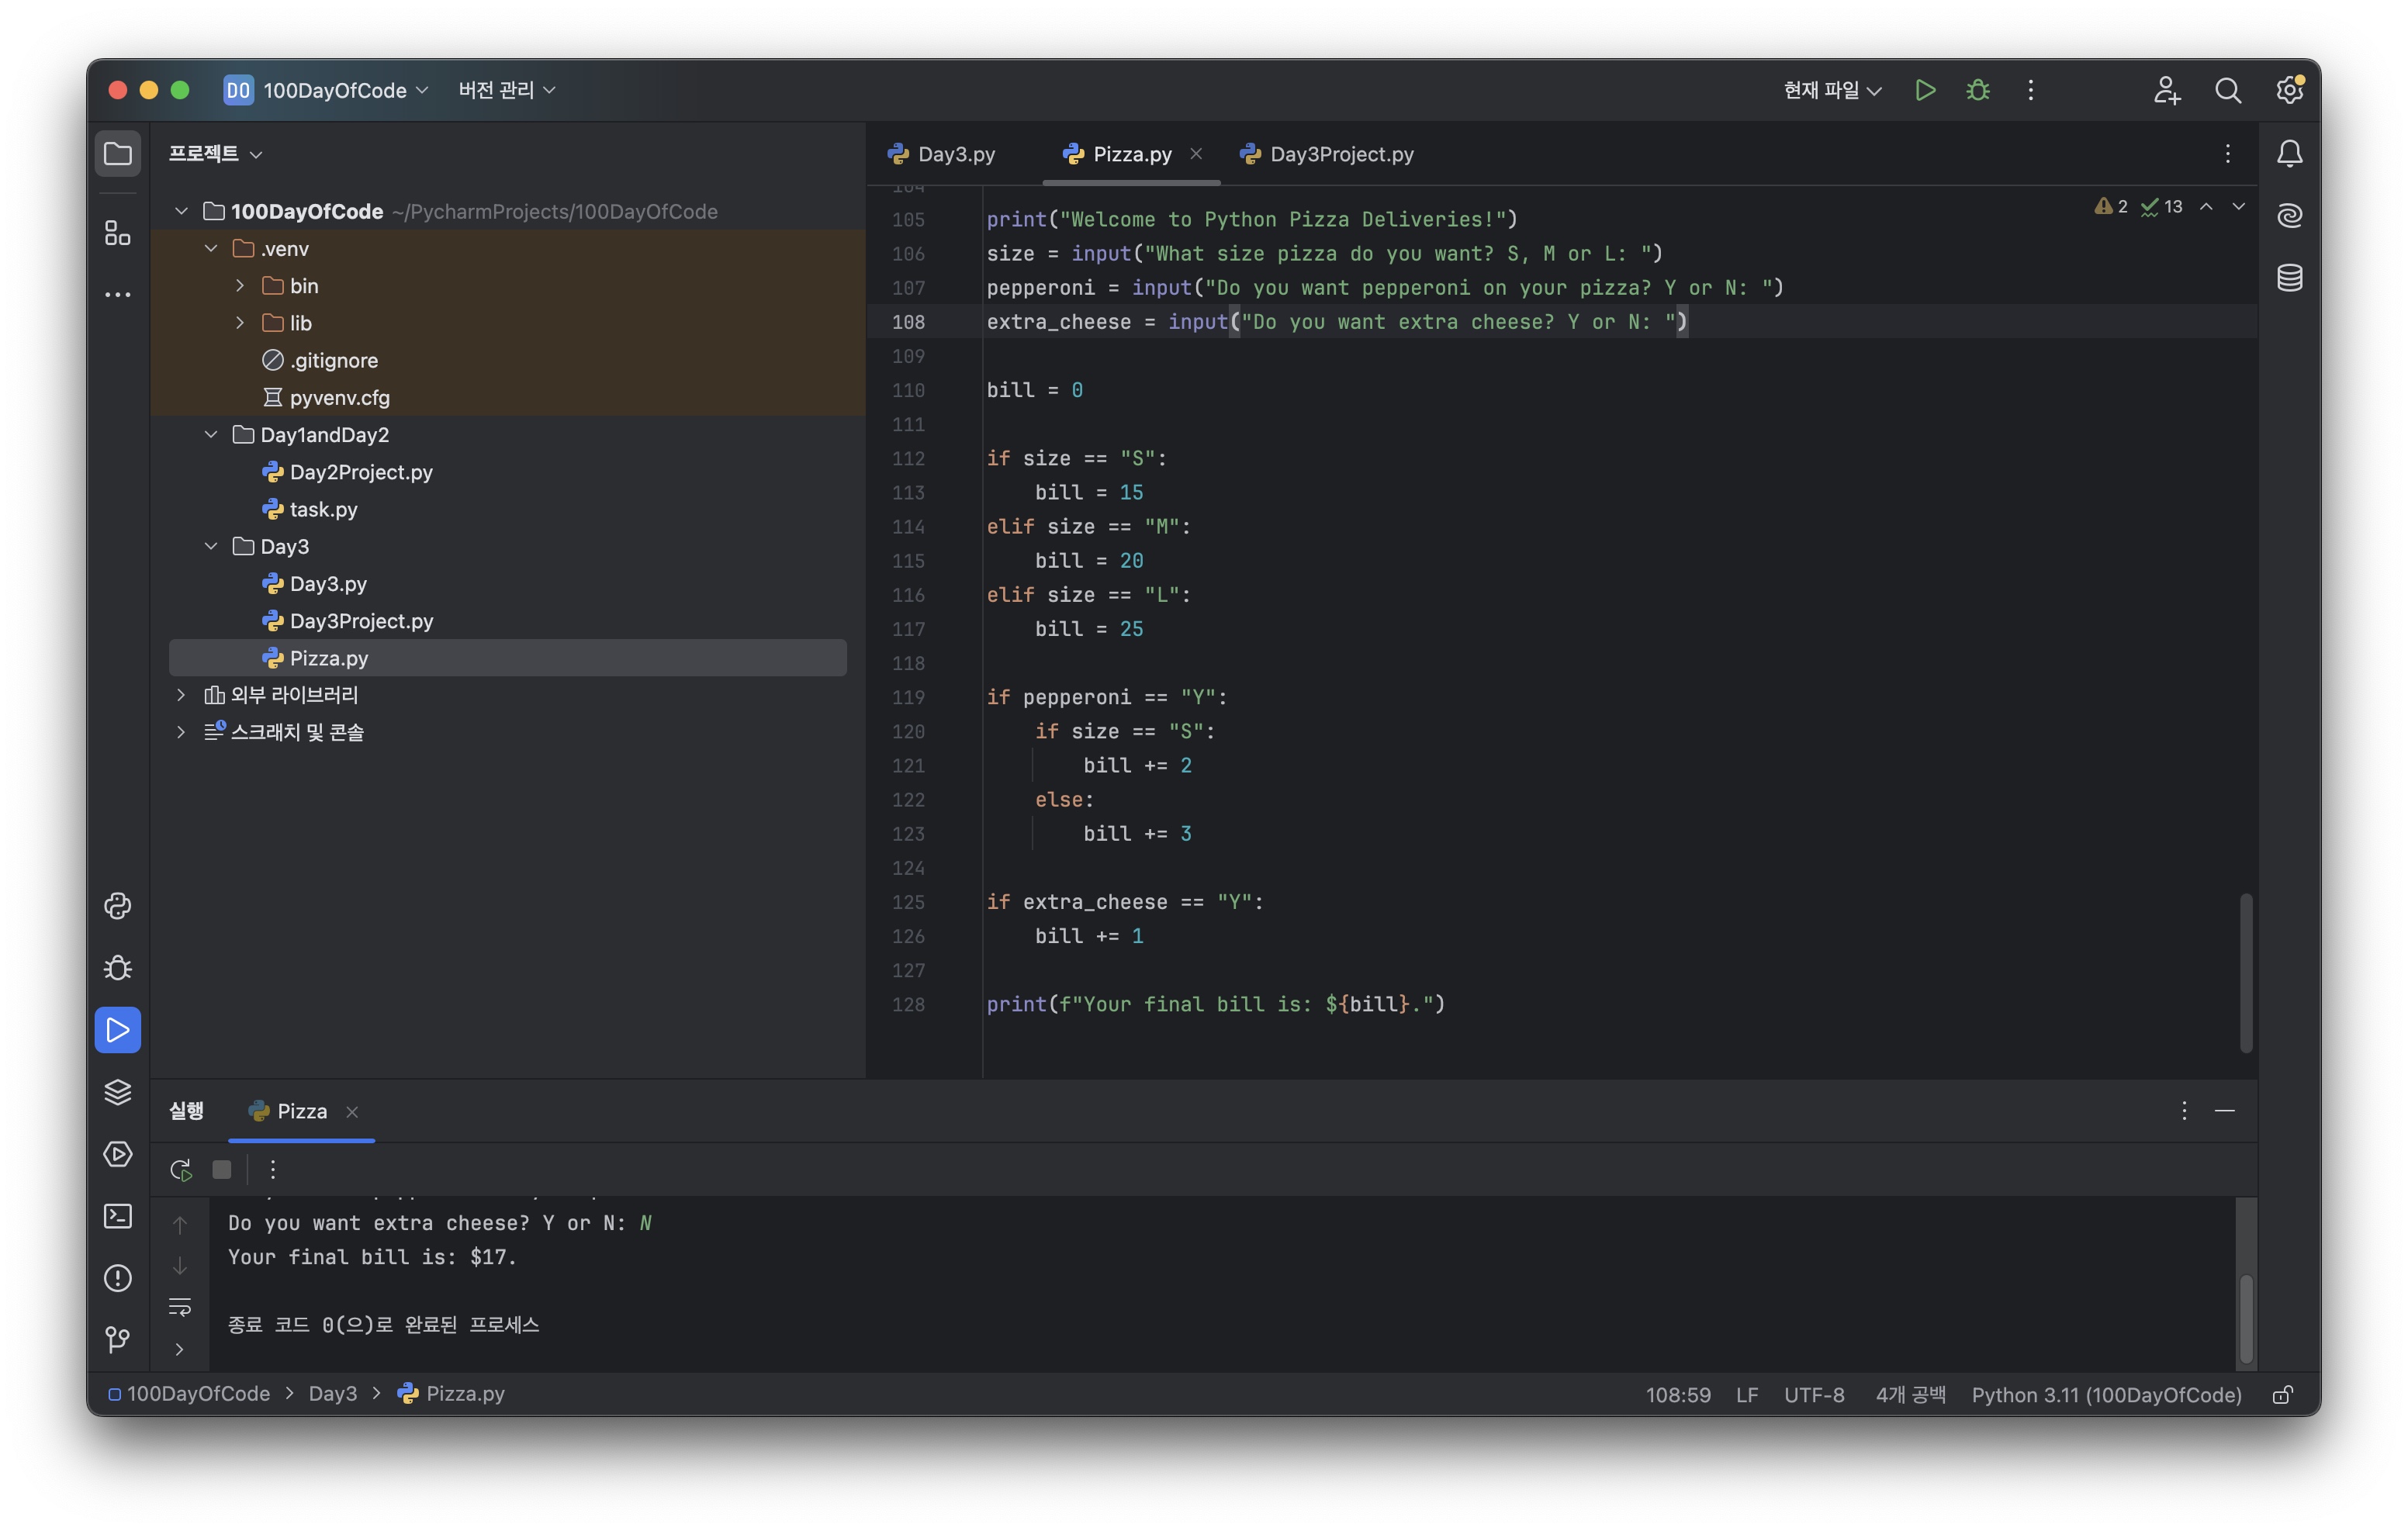The image size is (2408, 1531).
Task: Toggle read-only lock icon in status bar
Action: 2282,1394
